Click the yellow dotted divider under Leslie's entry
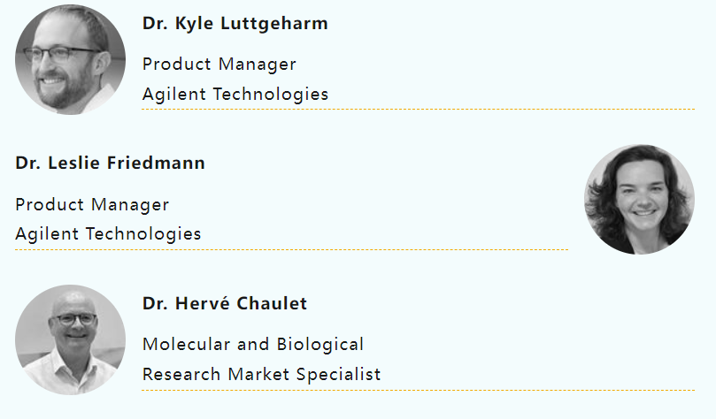This screenshot has width=716, height=419. click(291, 249)
